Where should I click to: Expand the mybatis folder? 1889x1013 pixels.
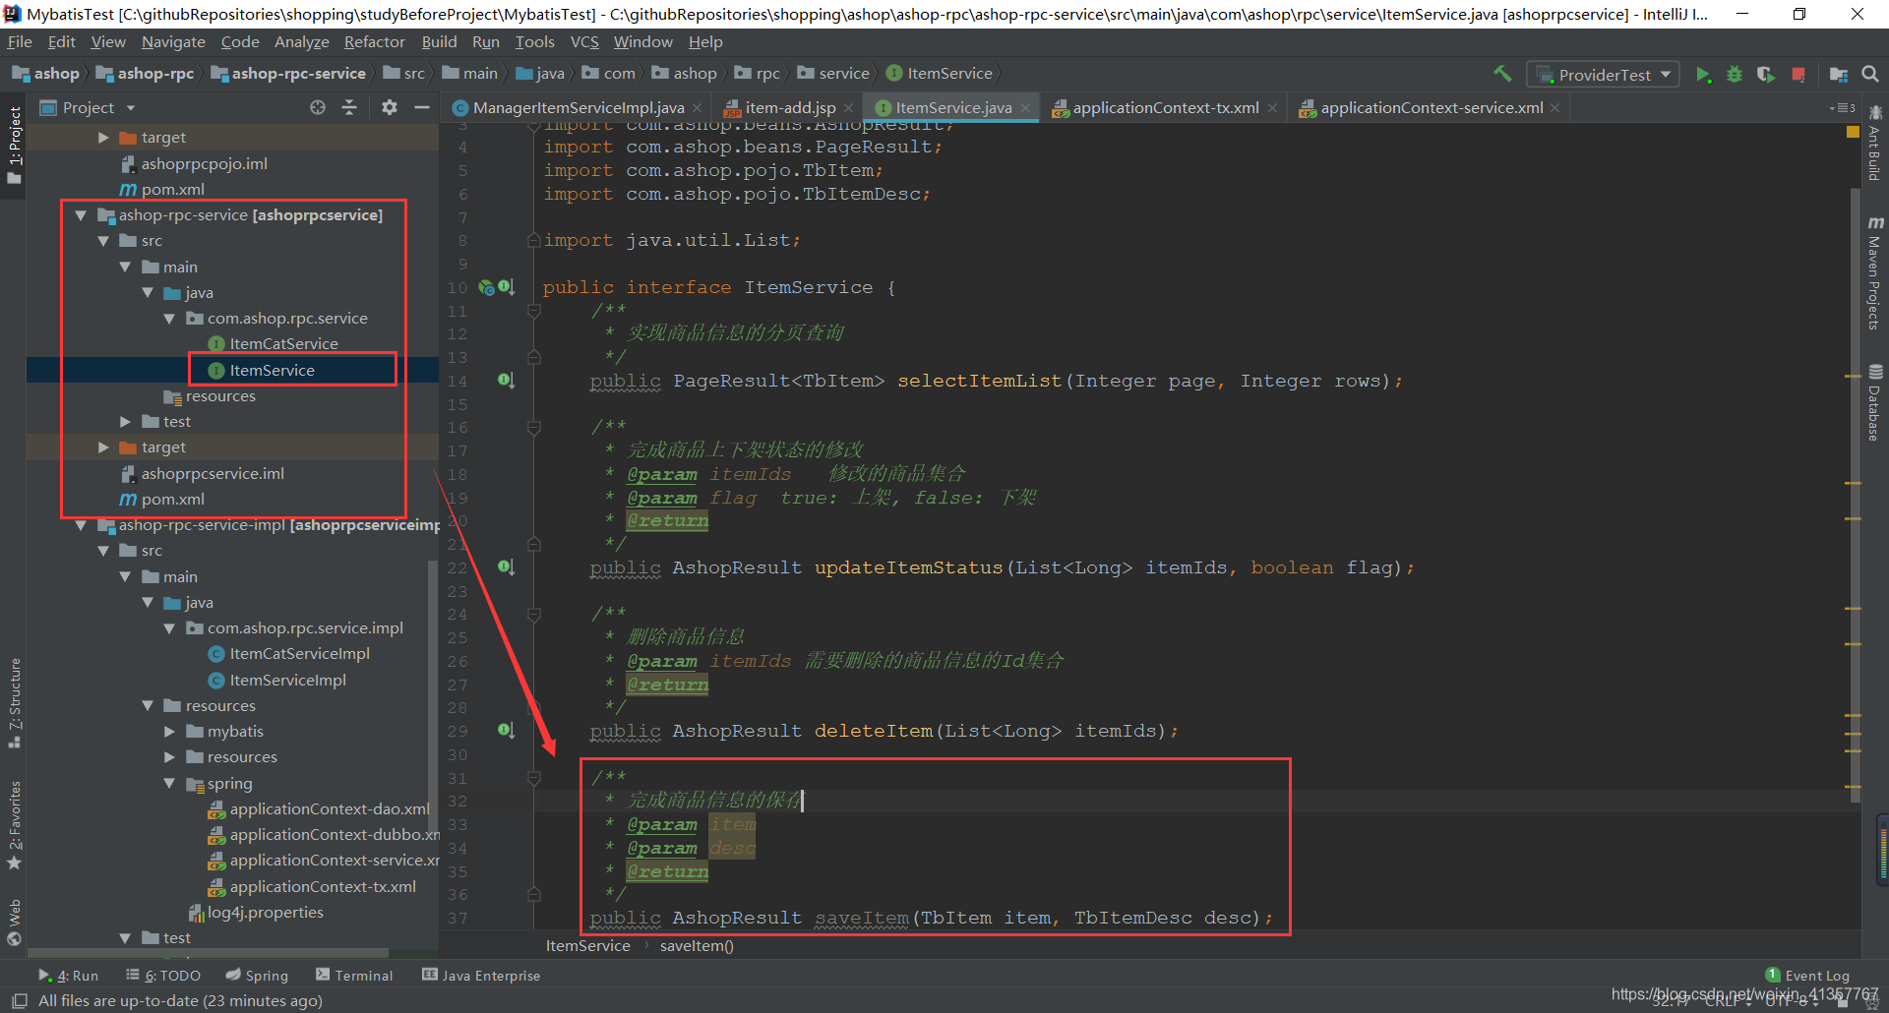tap(169, 732)
